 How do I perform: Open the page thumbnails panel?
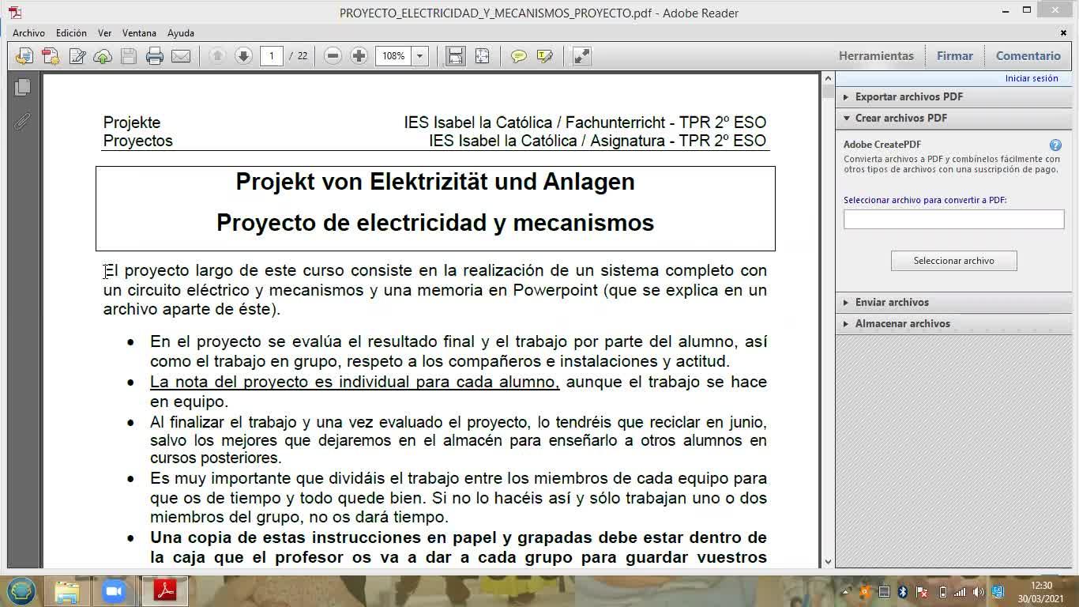(22, 87)
